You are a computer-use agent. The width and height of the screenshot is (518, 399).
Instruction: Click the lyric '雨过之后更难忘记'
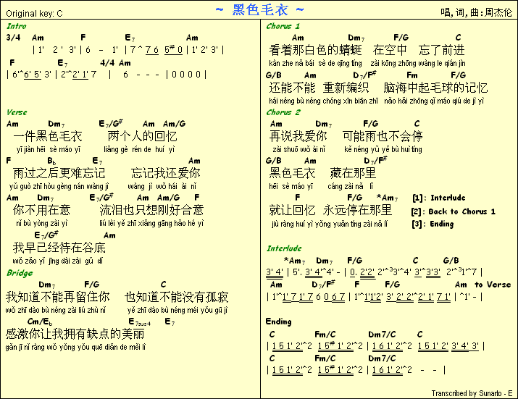tap(59, 173)
